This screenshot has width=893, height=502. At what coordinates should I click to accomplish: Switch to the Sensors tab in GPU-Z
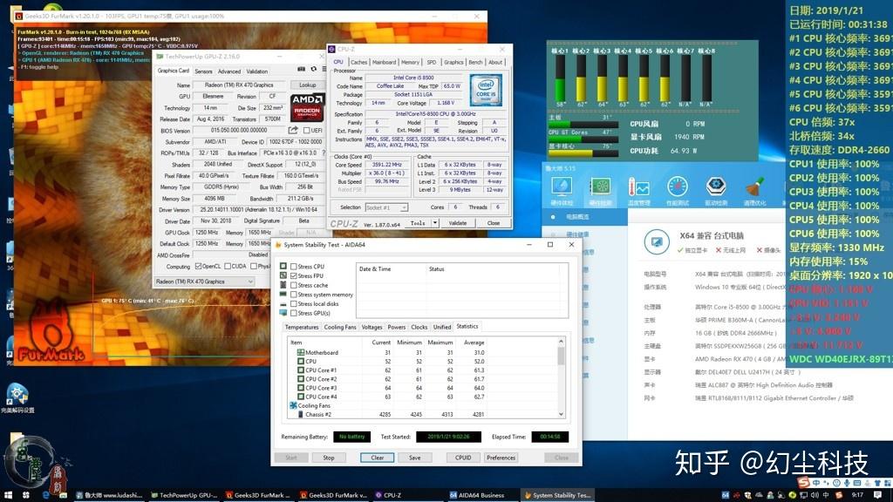click(x=203, y=71)
